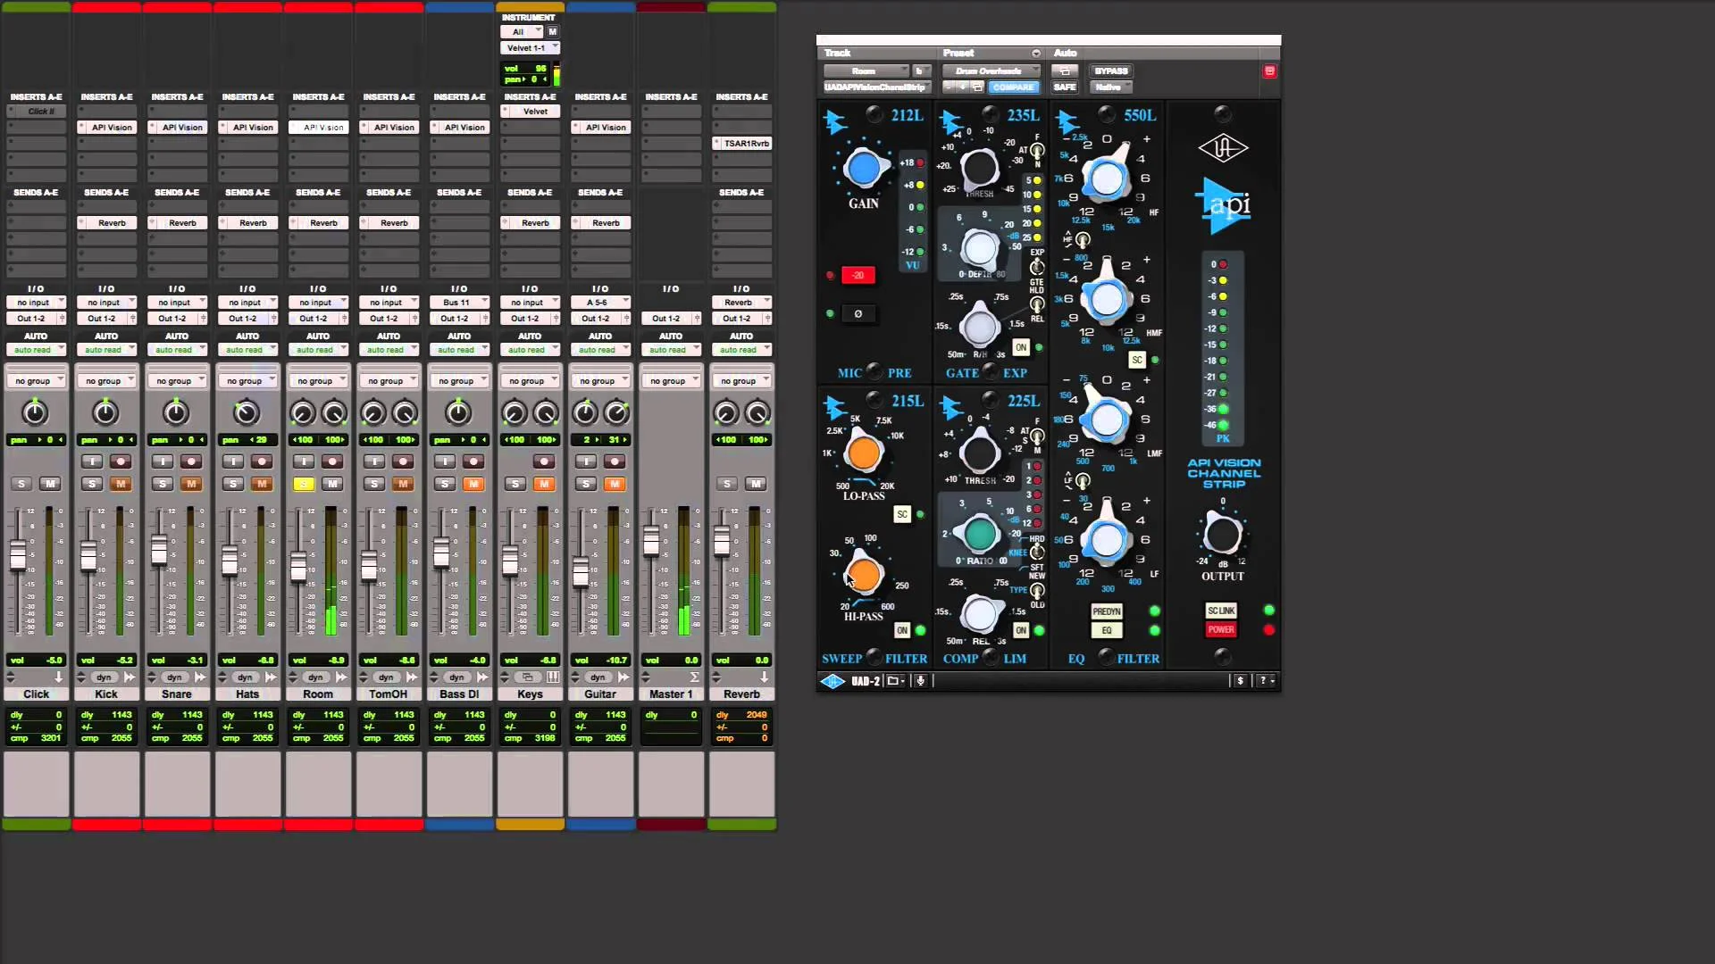Unsolo the Room track
This screenshot has height=964, width=1715.
(304, 484)
